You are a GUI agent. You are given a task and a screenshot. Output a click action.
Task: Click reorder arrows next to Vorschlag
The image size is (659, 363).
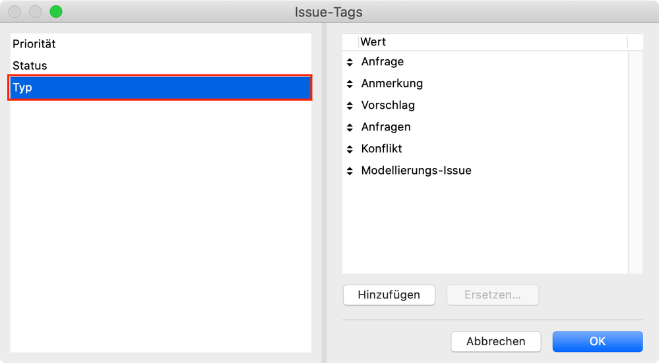350,105
